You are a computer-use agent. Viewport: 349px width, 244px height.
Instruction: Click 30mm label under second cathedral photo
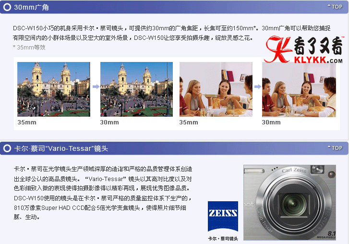coord(109,122)
